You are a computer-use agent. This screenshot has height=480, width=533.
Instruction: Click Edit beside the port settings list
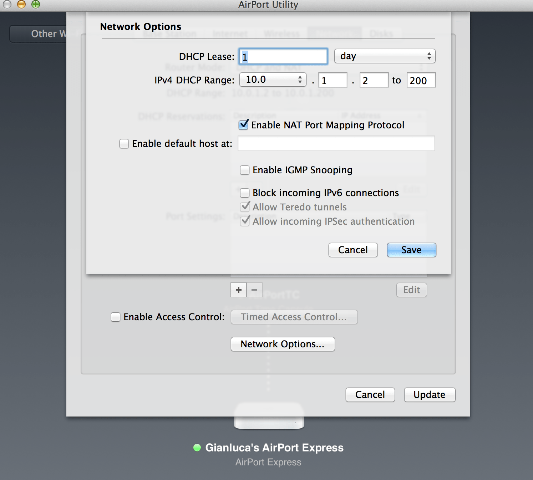(x=411, y=290)
